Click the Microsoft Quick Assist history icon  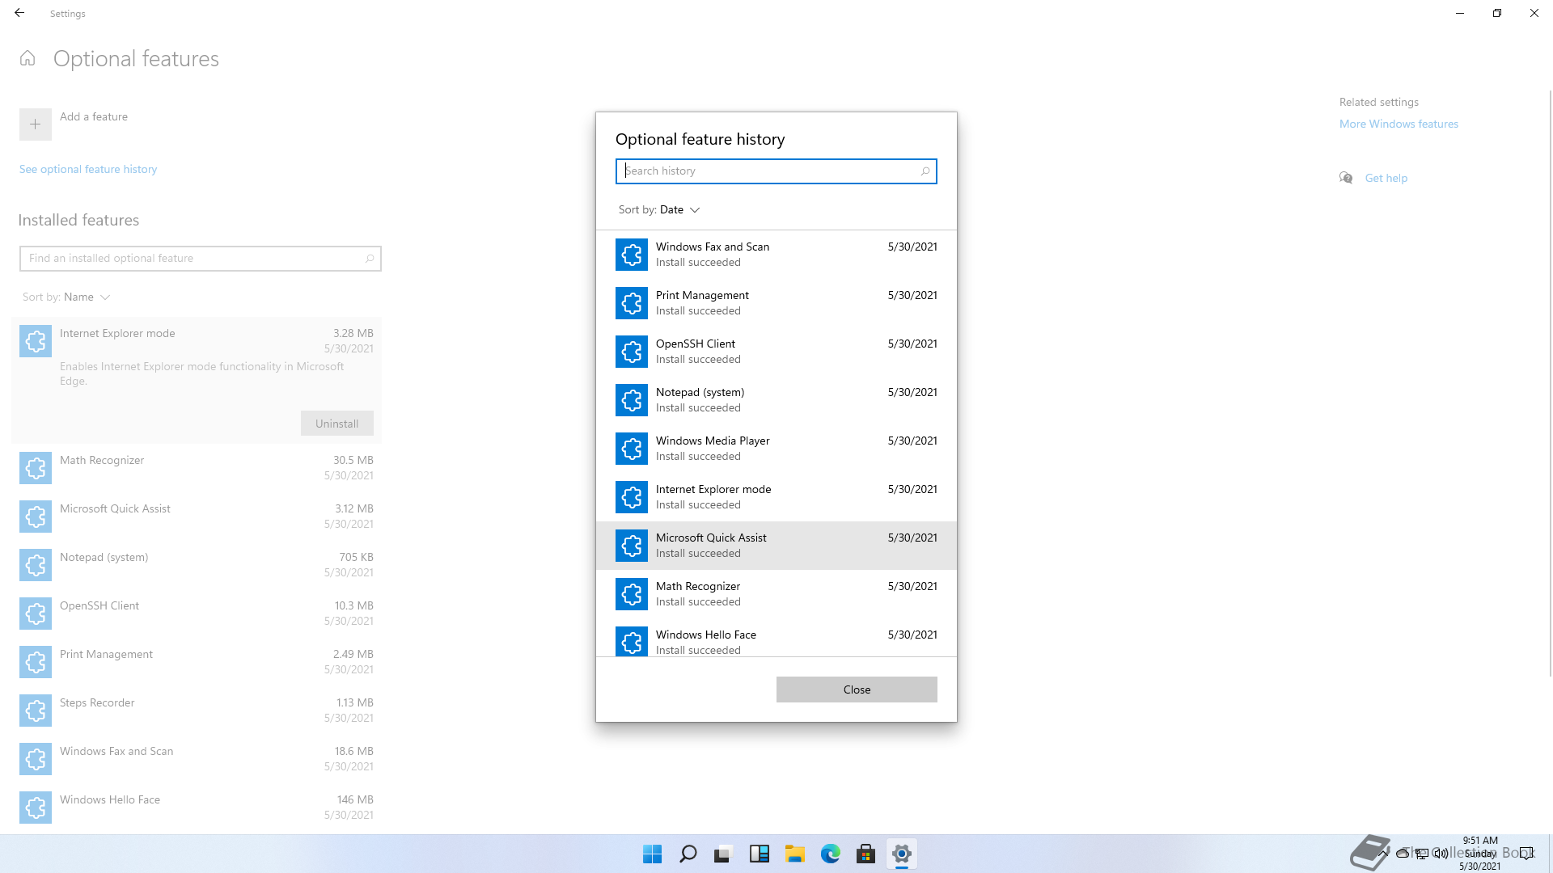coord(631,546)
